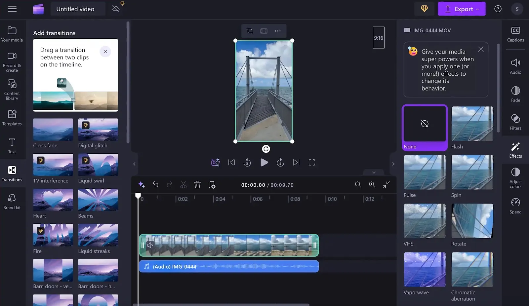Skip to start of the video
The image size is (529, 306).
[x=231, y=163]
